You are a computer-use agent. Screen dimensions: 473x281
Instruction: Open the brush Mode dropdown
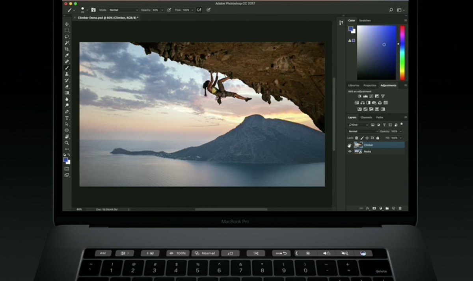coord(124,10)
